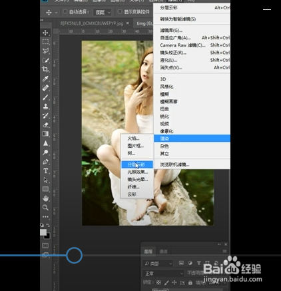Open Camera Raw 滤镜 menu entry
The image size is (281, 291).
(x=192, y=45)
